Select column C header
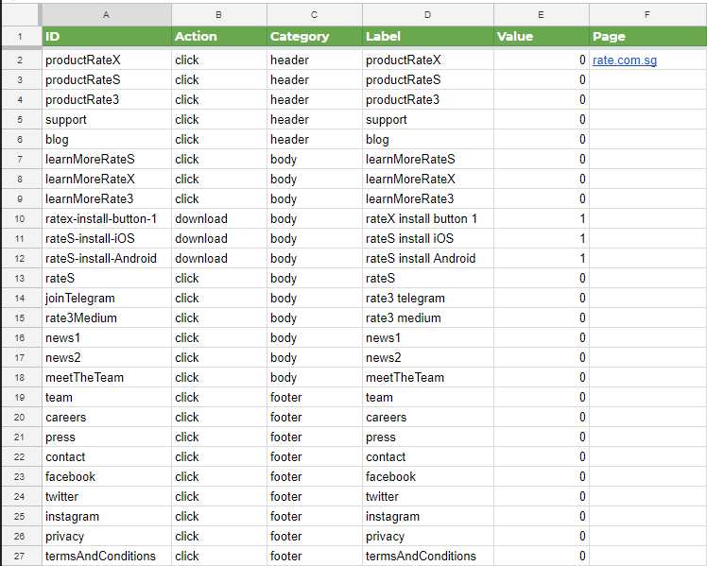The image size is (707, 566). click(x=315, y=15)
